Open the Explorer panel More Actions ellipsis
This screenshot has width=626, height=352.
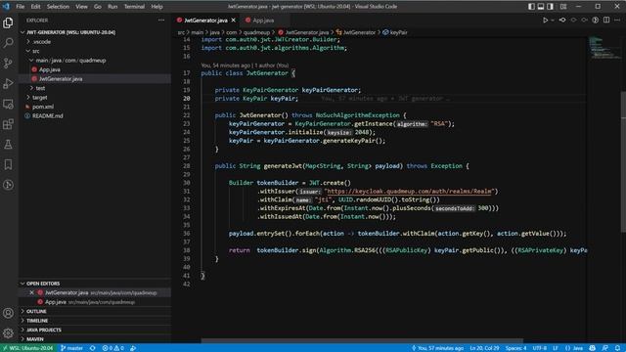pos(161,20)
